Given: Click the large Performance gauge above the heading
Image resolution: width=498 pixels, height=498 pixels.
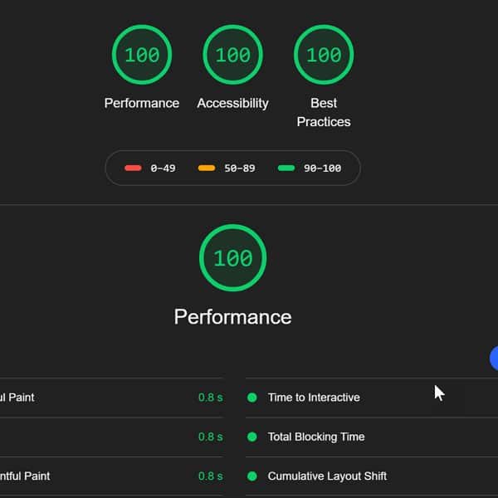Looking at the screenshot, I should [232, 257].
